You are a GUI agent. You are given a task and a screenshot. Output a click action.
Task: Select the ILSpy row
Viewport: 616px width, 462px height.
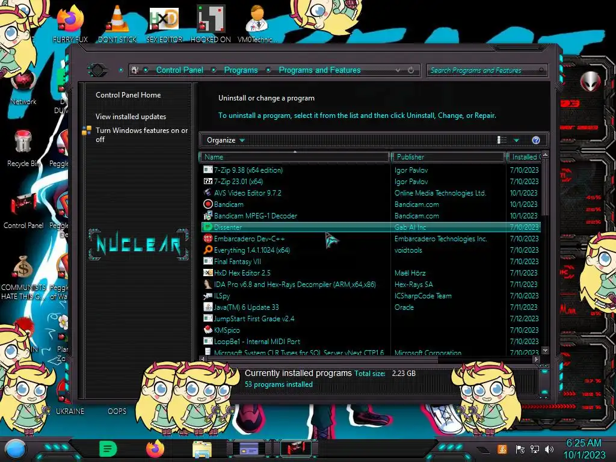[x=371, y=295]
